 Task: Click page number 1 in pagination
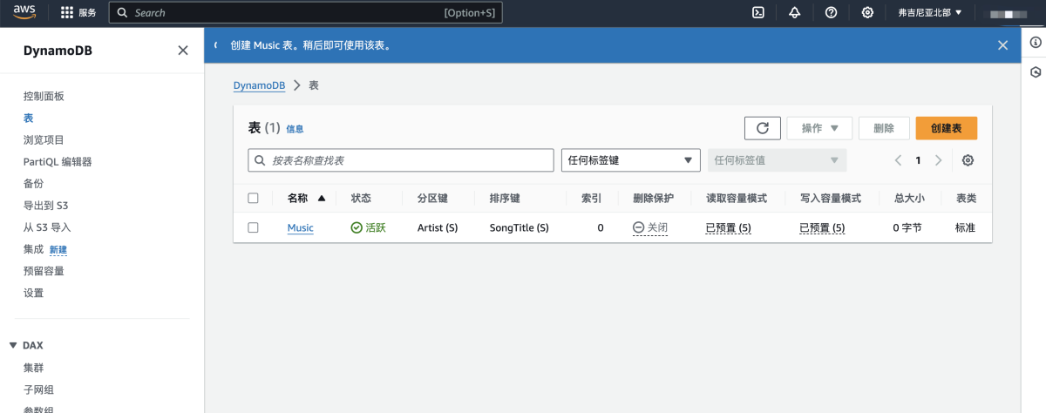click(x=918, y=160)
